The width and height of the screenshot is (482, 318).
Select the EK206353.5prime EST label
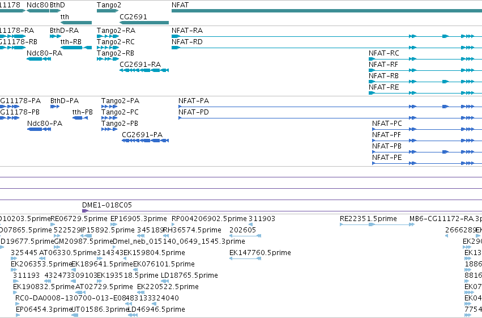pos(41,264)
